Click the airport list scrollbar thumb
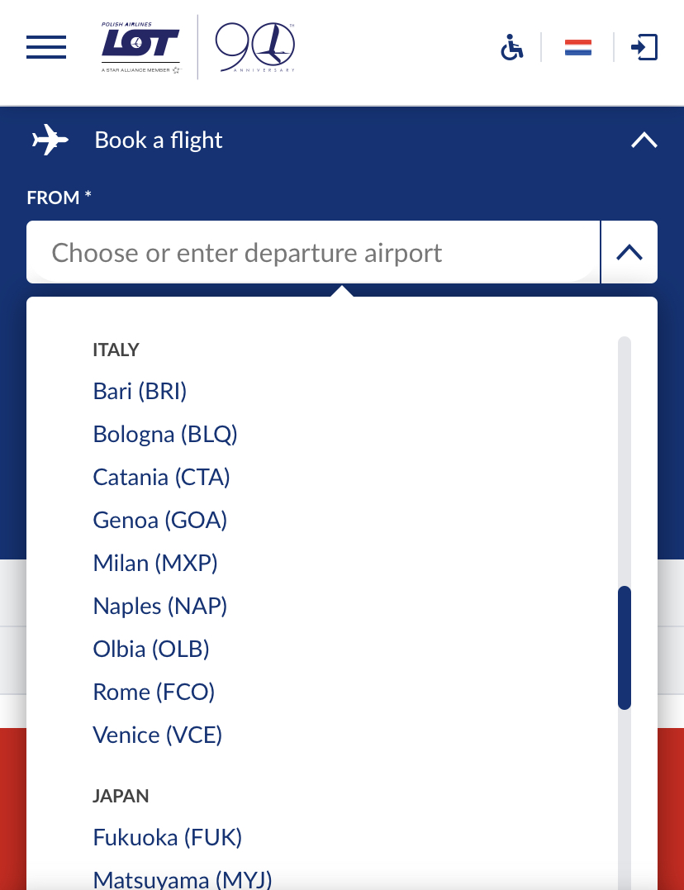 [625, 647]
